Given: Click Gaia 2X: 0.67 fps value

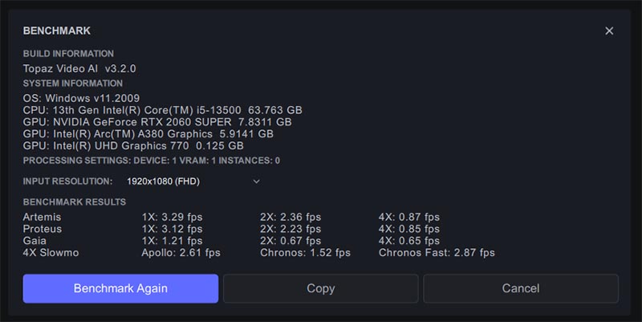Looking at the screenshot, I should click(x=291, y=241).
